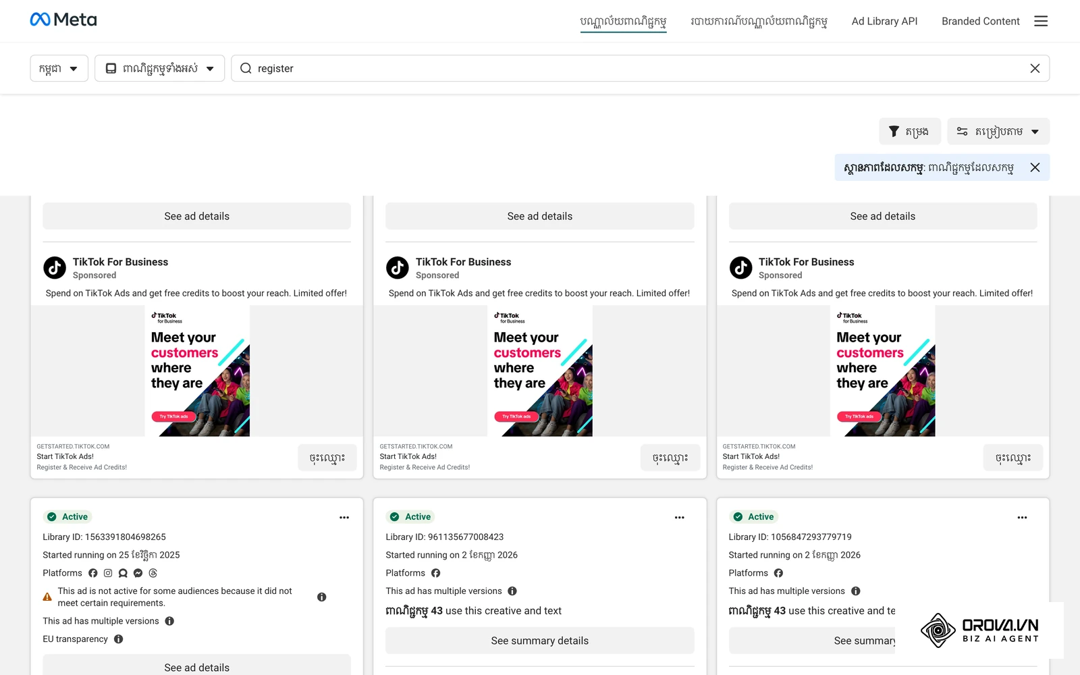
Task: Open the Ad Library API tab
Action: 884,21
